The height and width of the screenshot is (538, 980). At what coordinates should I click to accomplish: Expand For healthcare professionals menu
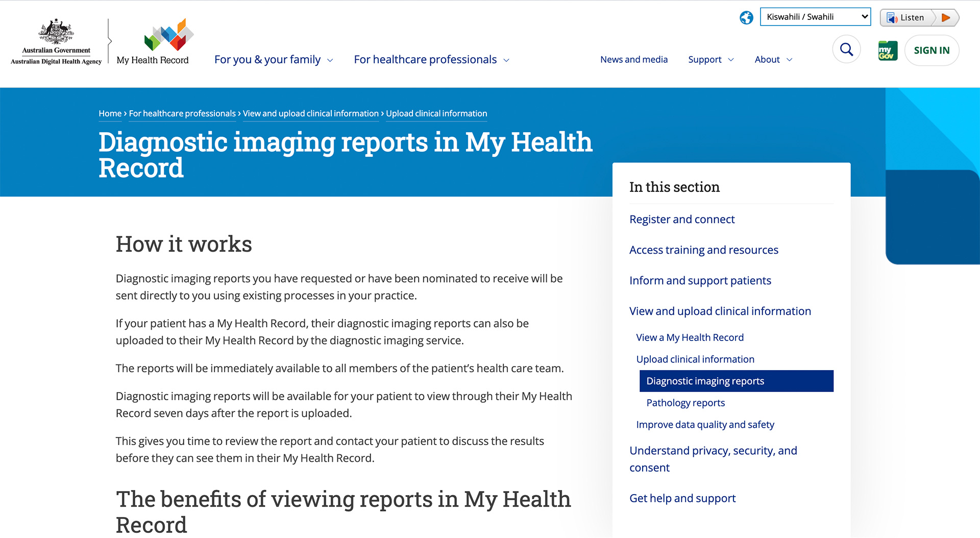click(x=431, y=60)
